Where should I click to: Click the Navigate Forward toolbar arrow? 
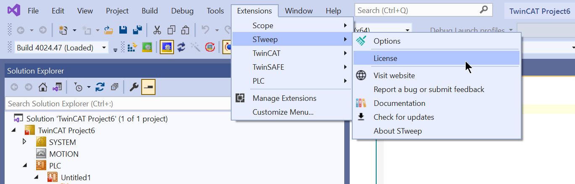pyautogui.click(x=42, y=30)
